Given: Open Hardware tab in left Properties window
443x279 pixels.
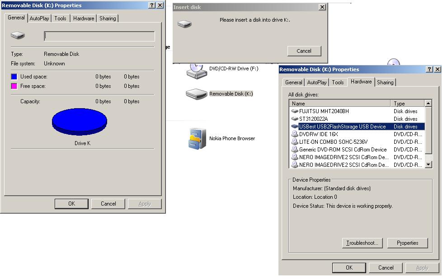Looking at the screenshot, I should (84, 18).
